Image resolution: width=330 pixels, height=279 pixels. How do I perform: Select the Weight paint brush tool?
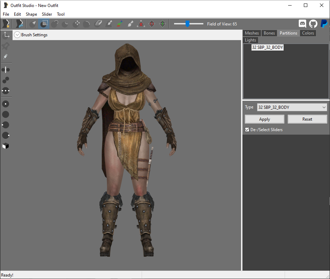(x=109, y=24)
